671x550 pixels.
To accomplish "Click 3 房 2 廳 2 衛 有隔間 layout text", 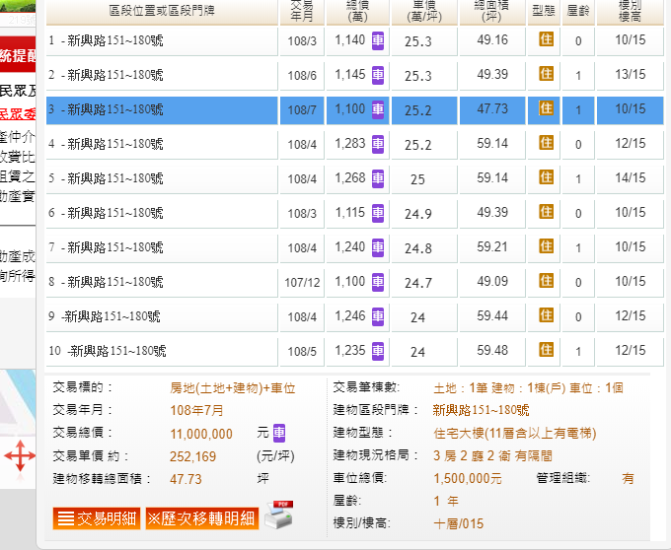I will click(492, 455).
